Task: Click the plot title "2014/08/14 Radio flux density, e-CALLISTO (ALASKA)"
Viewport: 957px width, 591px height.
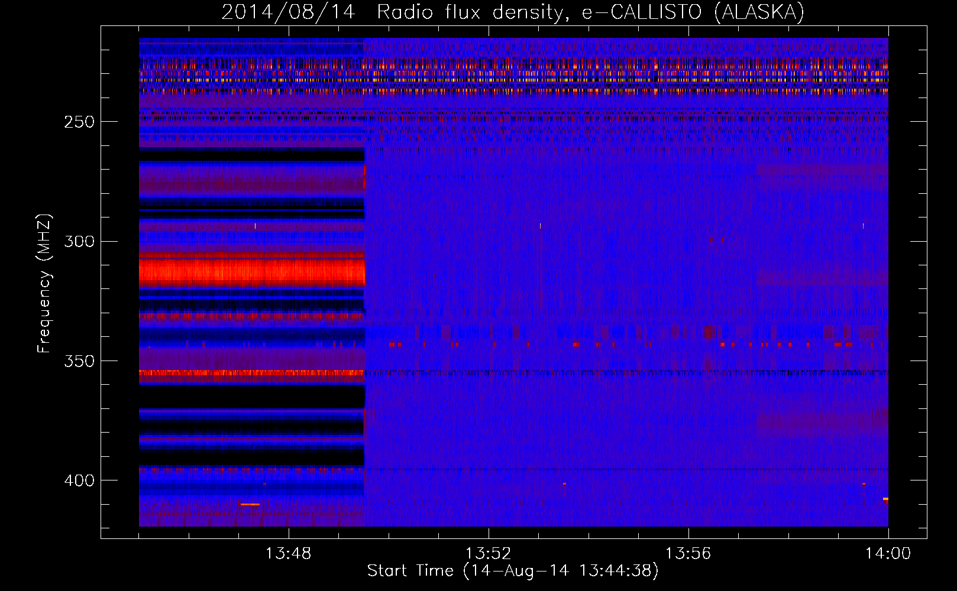Action: point(513,12)
